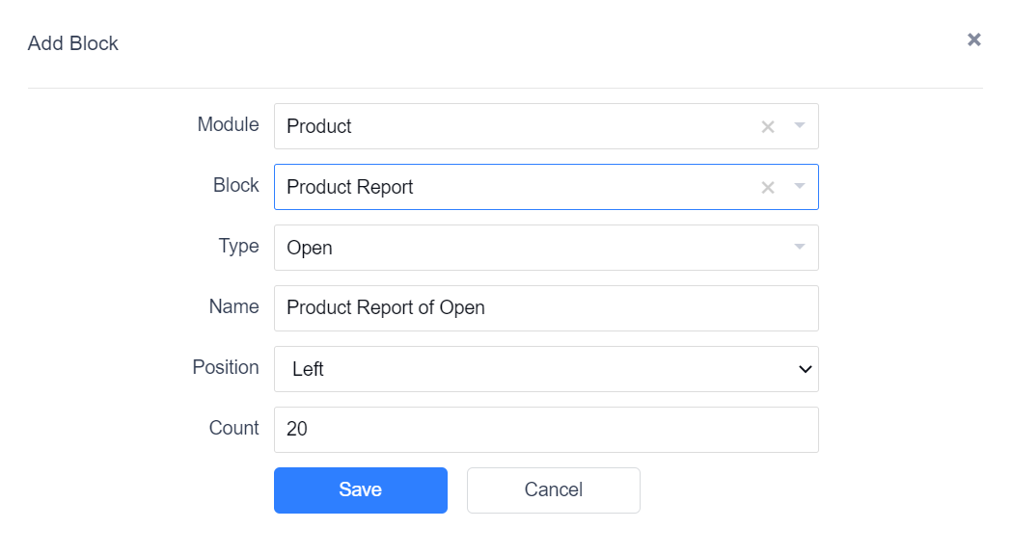
Task: Clear the Block field's Product Report selection
Action: click(x=767, y=188)
